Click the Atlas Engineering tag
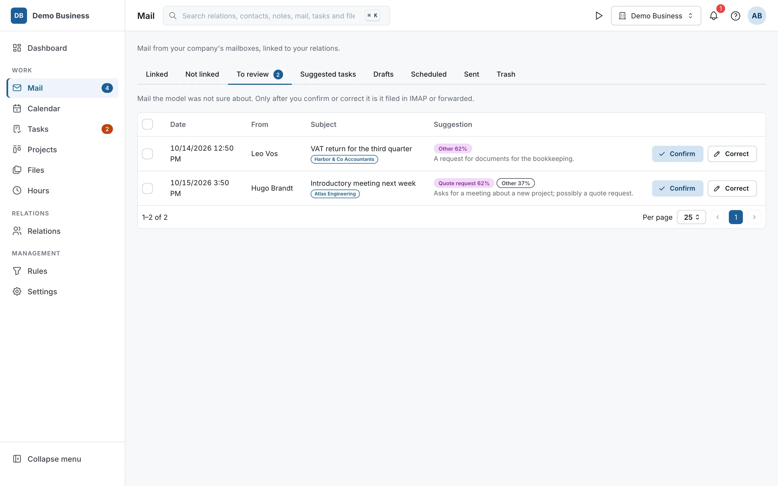 [x=335, y=194]
